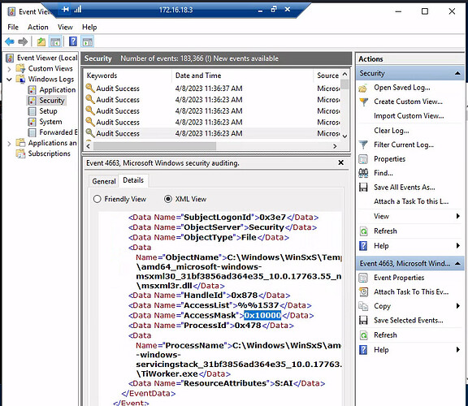Open Help submenu arrow under Security section

[458, 245]
